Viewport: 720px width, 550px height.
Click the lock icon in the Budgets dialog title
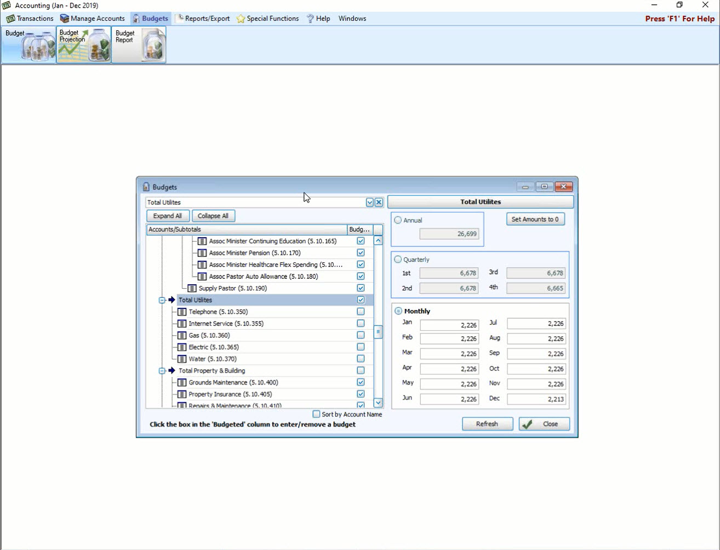pyautogui.click(x=146, y=187)
